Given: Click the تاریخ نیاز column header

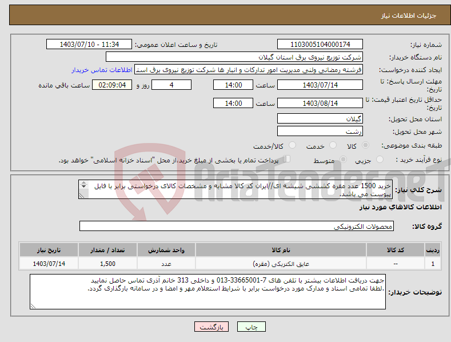Looking at the screenshot, I should (x=49, y=250).
